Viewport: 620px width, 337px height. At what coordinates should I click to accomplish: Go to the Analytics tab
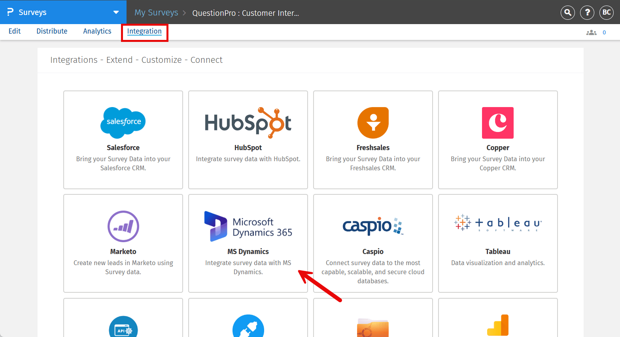tap(97, 31)
